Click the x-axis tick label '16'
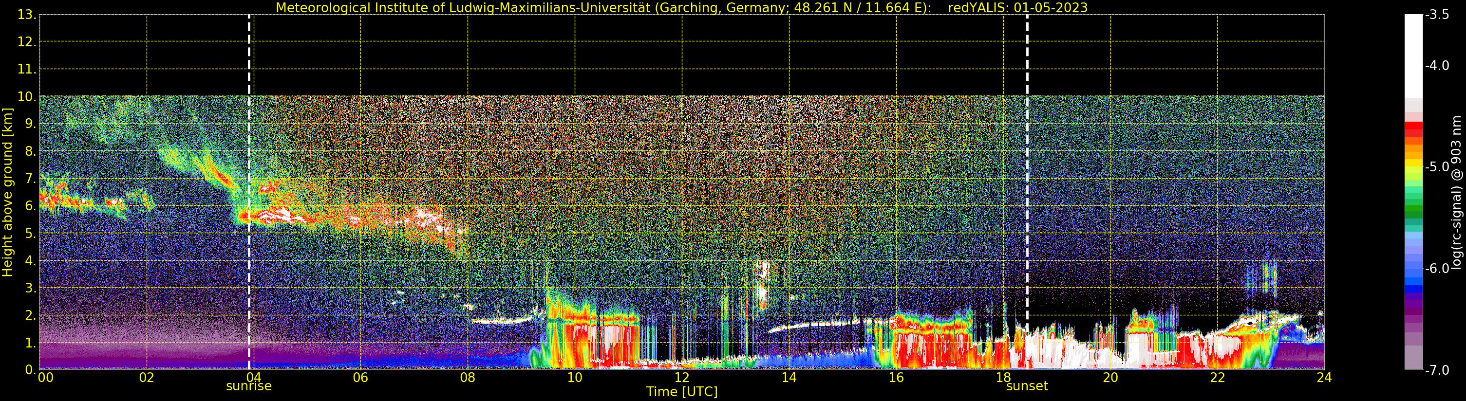 coord(896,378)
